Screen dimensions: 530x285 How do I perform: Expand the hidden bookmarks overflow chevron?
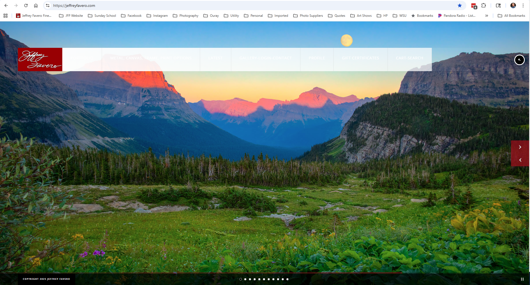[487, 16]
